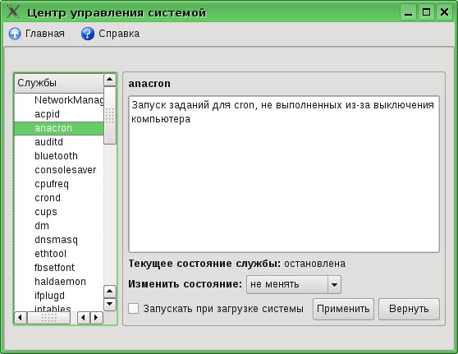Click the Применить button
458x354 pixels.
(x=343, y=309)
